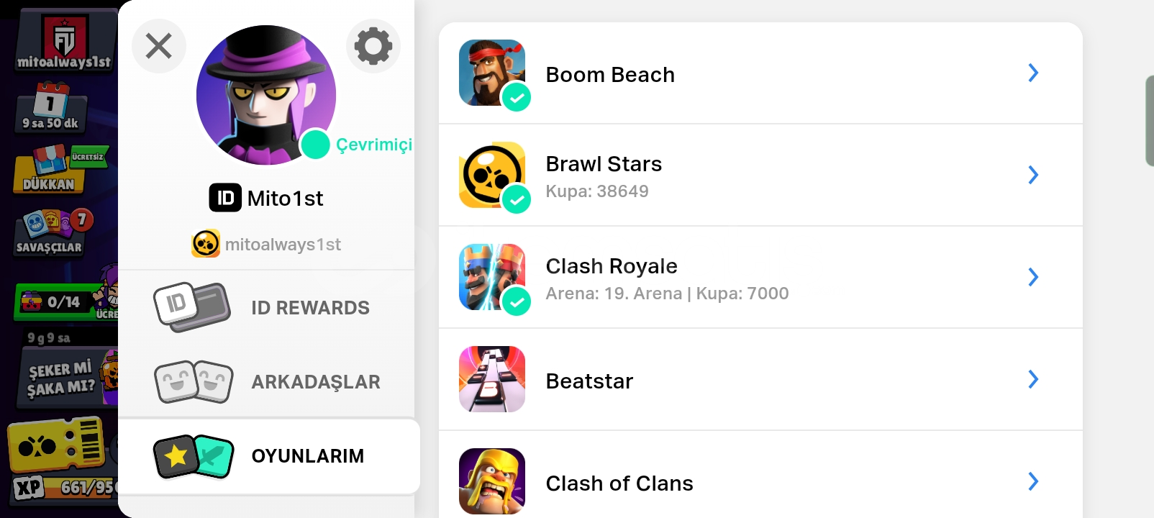The width and height of the screenshot is (1154, 518).
Task: Click the Brawl Stars game icon
Action: tap(492, 175)
